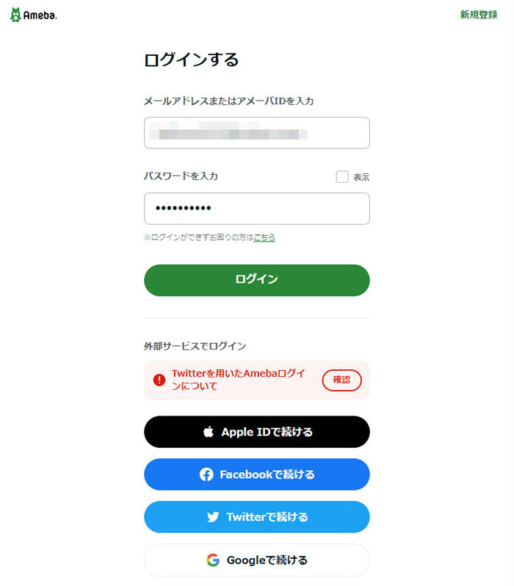Click the Apple logo icon
The width and height of the screenshot is (514, 586).
(209, 432)
